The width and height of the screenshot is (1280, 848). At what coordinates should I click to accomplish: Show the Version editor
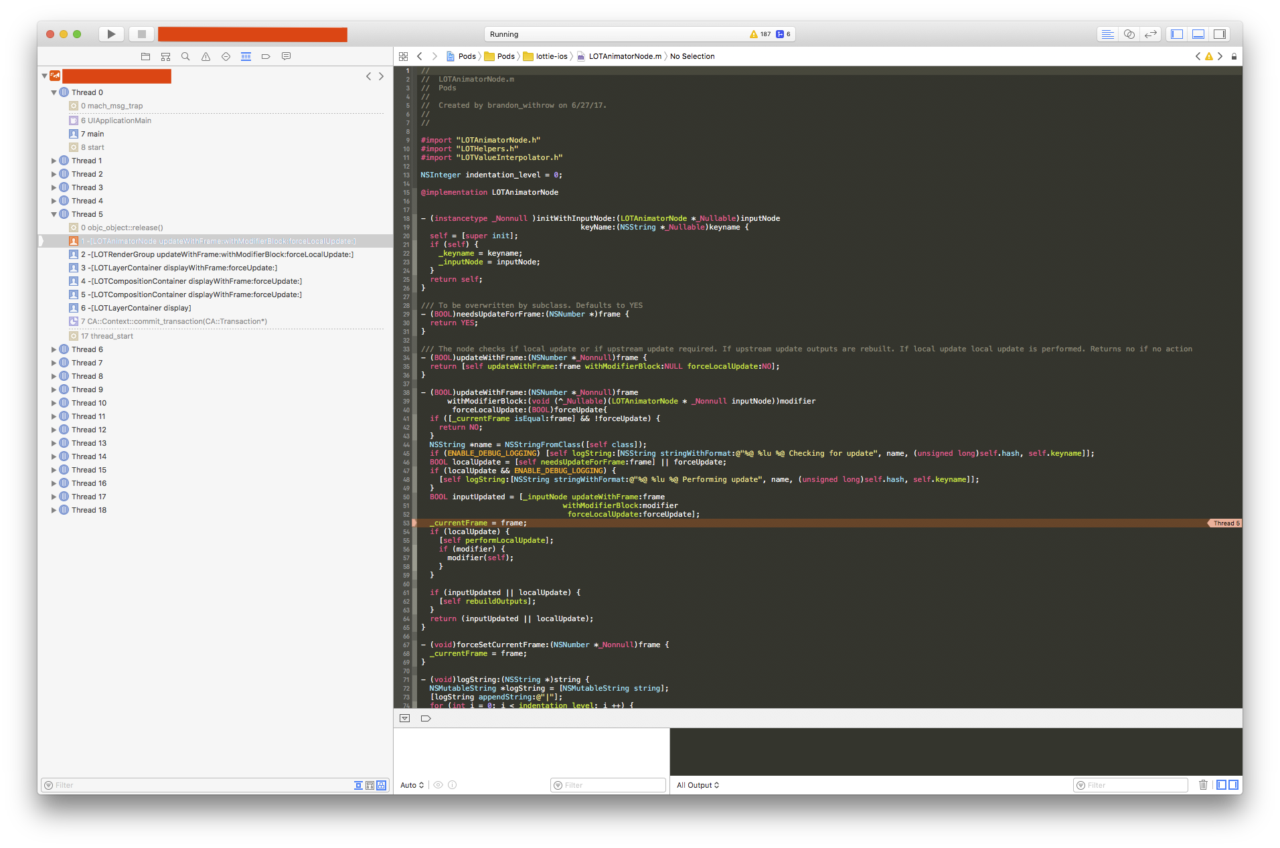point(1151,34)
